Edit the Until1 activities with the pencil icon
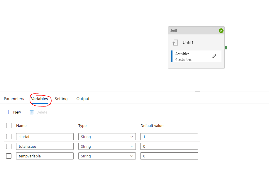Viewport: 269px width, 170px height. coord(214,56)
